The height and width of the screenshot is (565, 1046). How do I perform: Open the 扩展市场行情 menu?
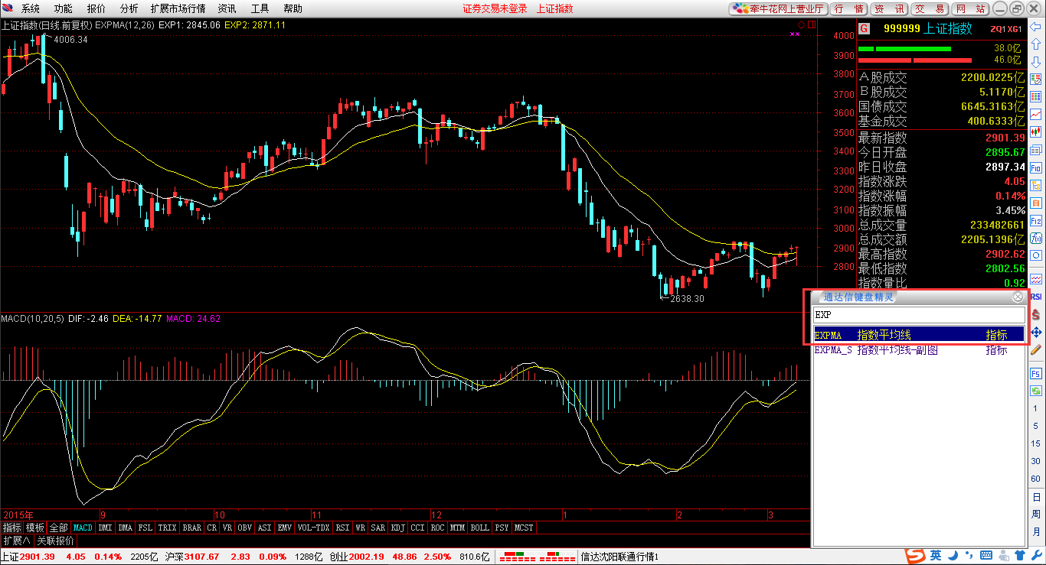pyautogui.click(x=178, y=8)
